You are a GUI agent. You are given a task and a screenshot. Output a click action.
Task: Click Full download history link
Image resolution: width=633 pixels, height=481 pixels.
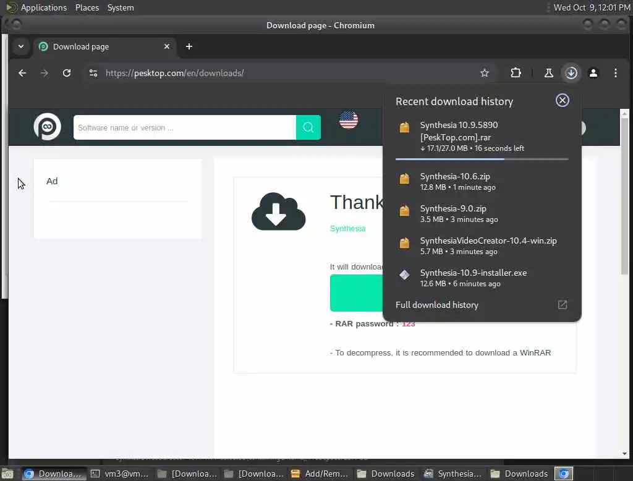coord(437,305)
